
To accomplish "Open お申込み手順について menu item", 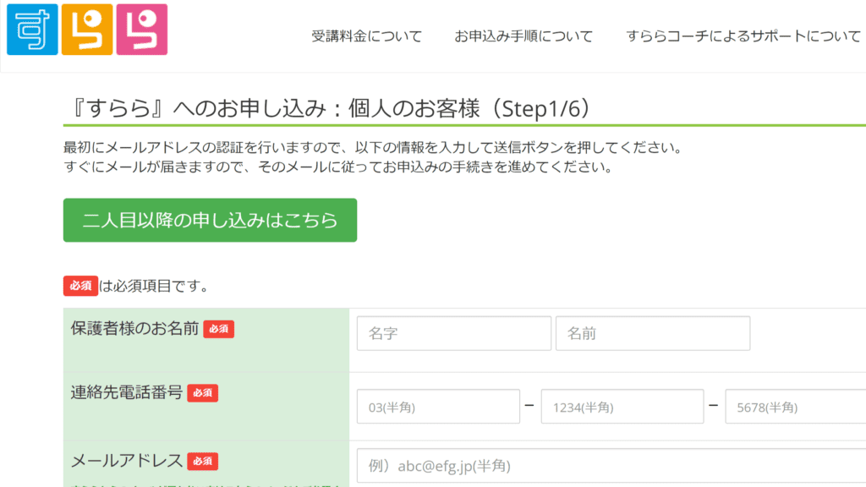I will [523, 36].
